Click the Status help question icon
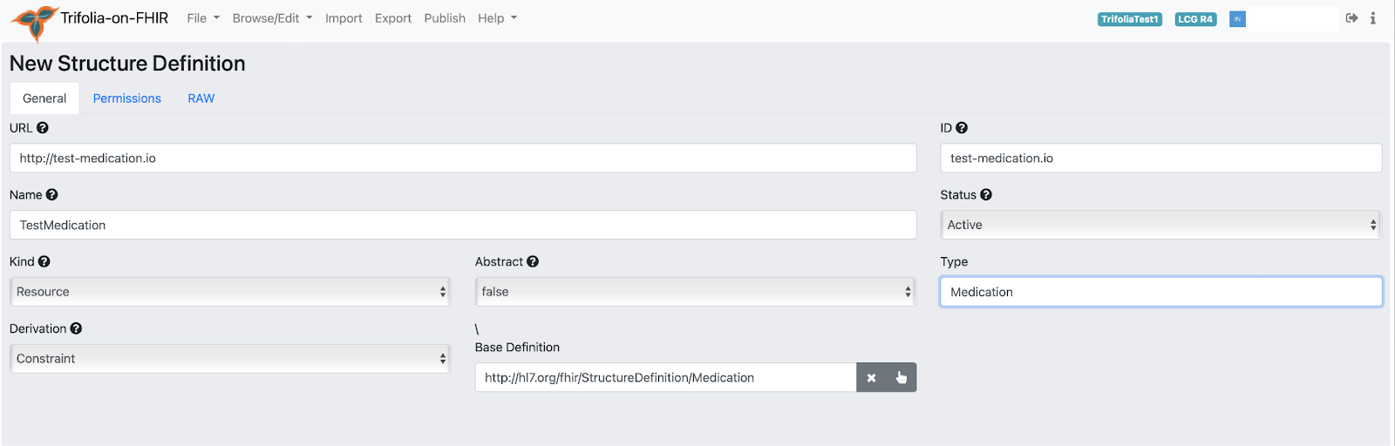The width and height of the screenshot is (1395, 446). 986,195
